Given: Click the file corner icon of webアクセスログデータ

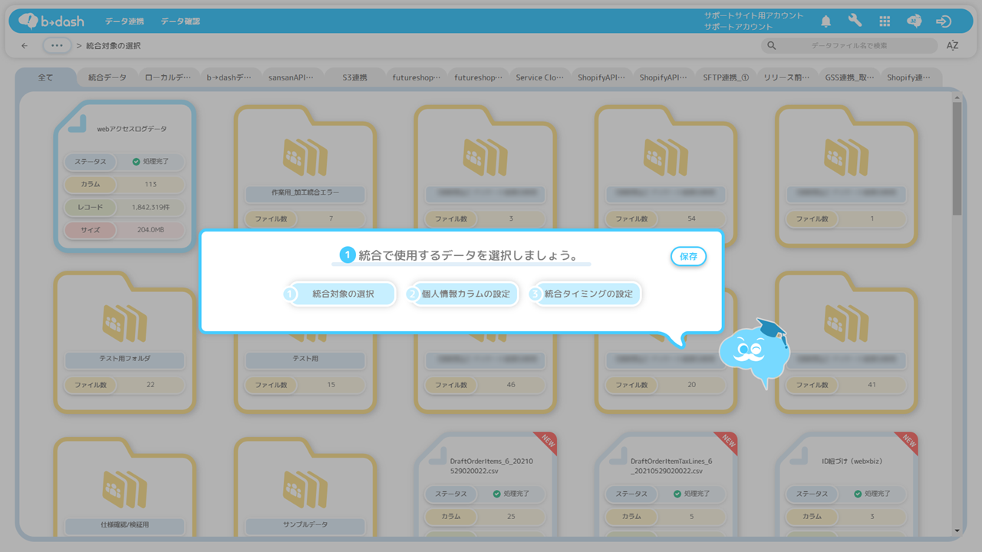Looking at the screenshot, I should 77,123.
